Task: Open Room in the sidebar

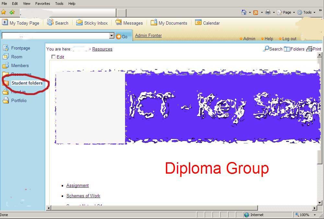Action: [17, 57]
